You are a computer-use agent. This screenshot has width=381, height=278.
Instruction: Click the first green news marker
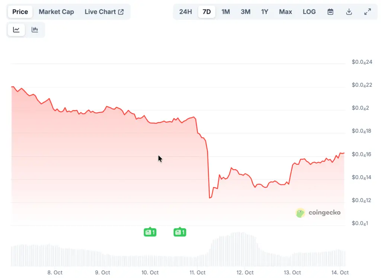[x=150, y=232]
